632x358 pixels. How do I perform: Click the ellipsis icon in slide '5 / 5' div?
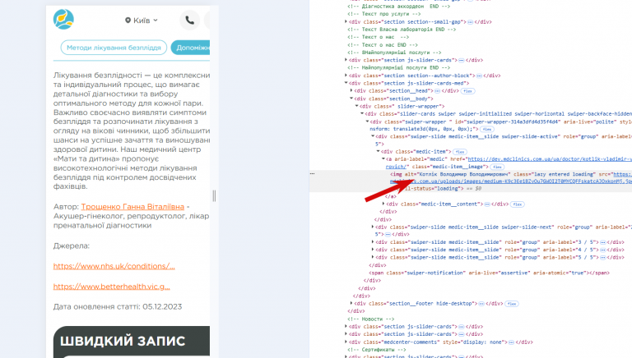(603, 258)
